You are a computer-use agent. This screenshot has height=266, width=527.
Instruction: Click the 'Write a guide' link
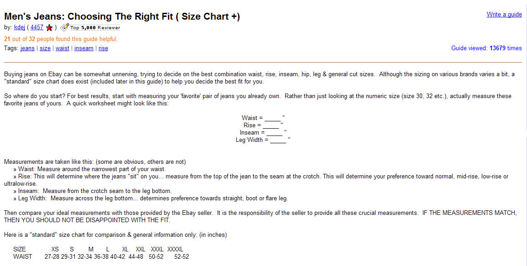click(504, 14)
